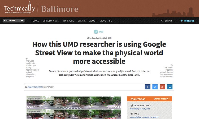Share article on Google Plus
199x119 pixels.
point(162,87)
